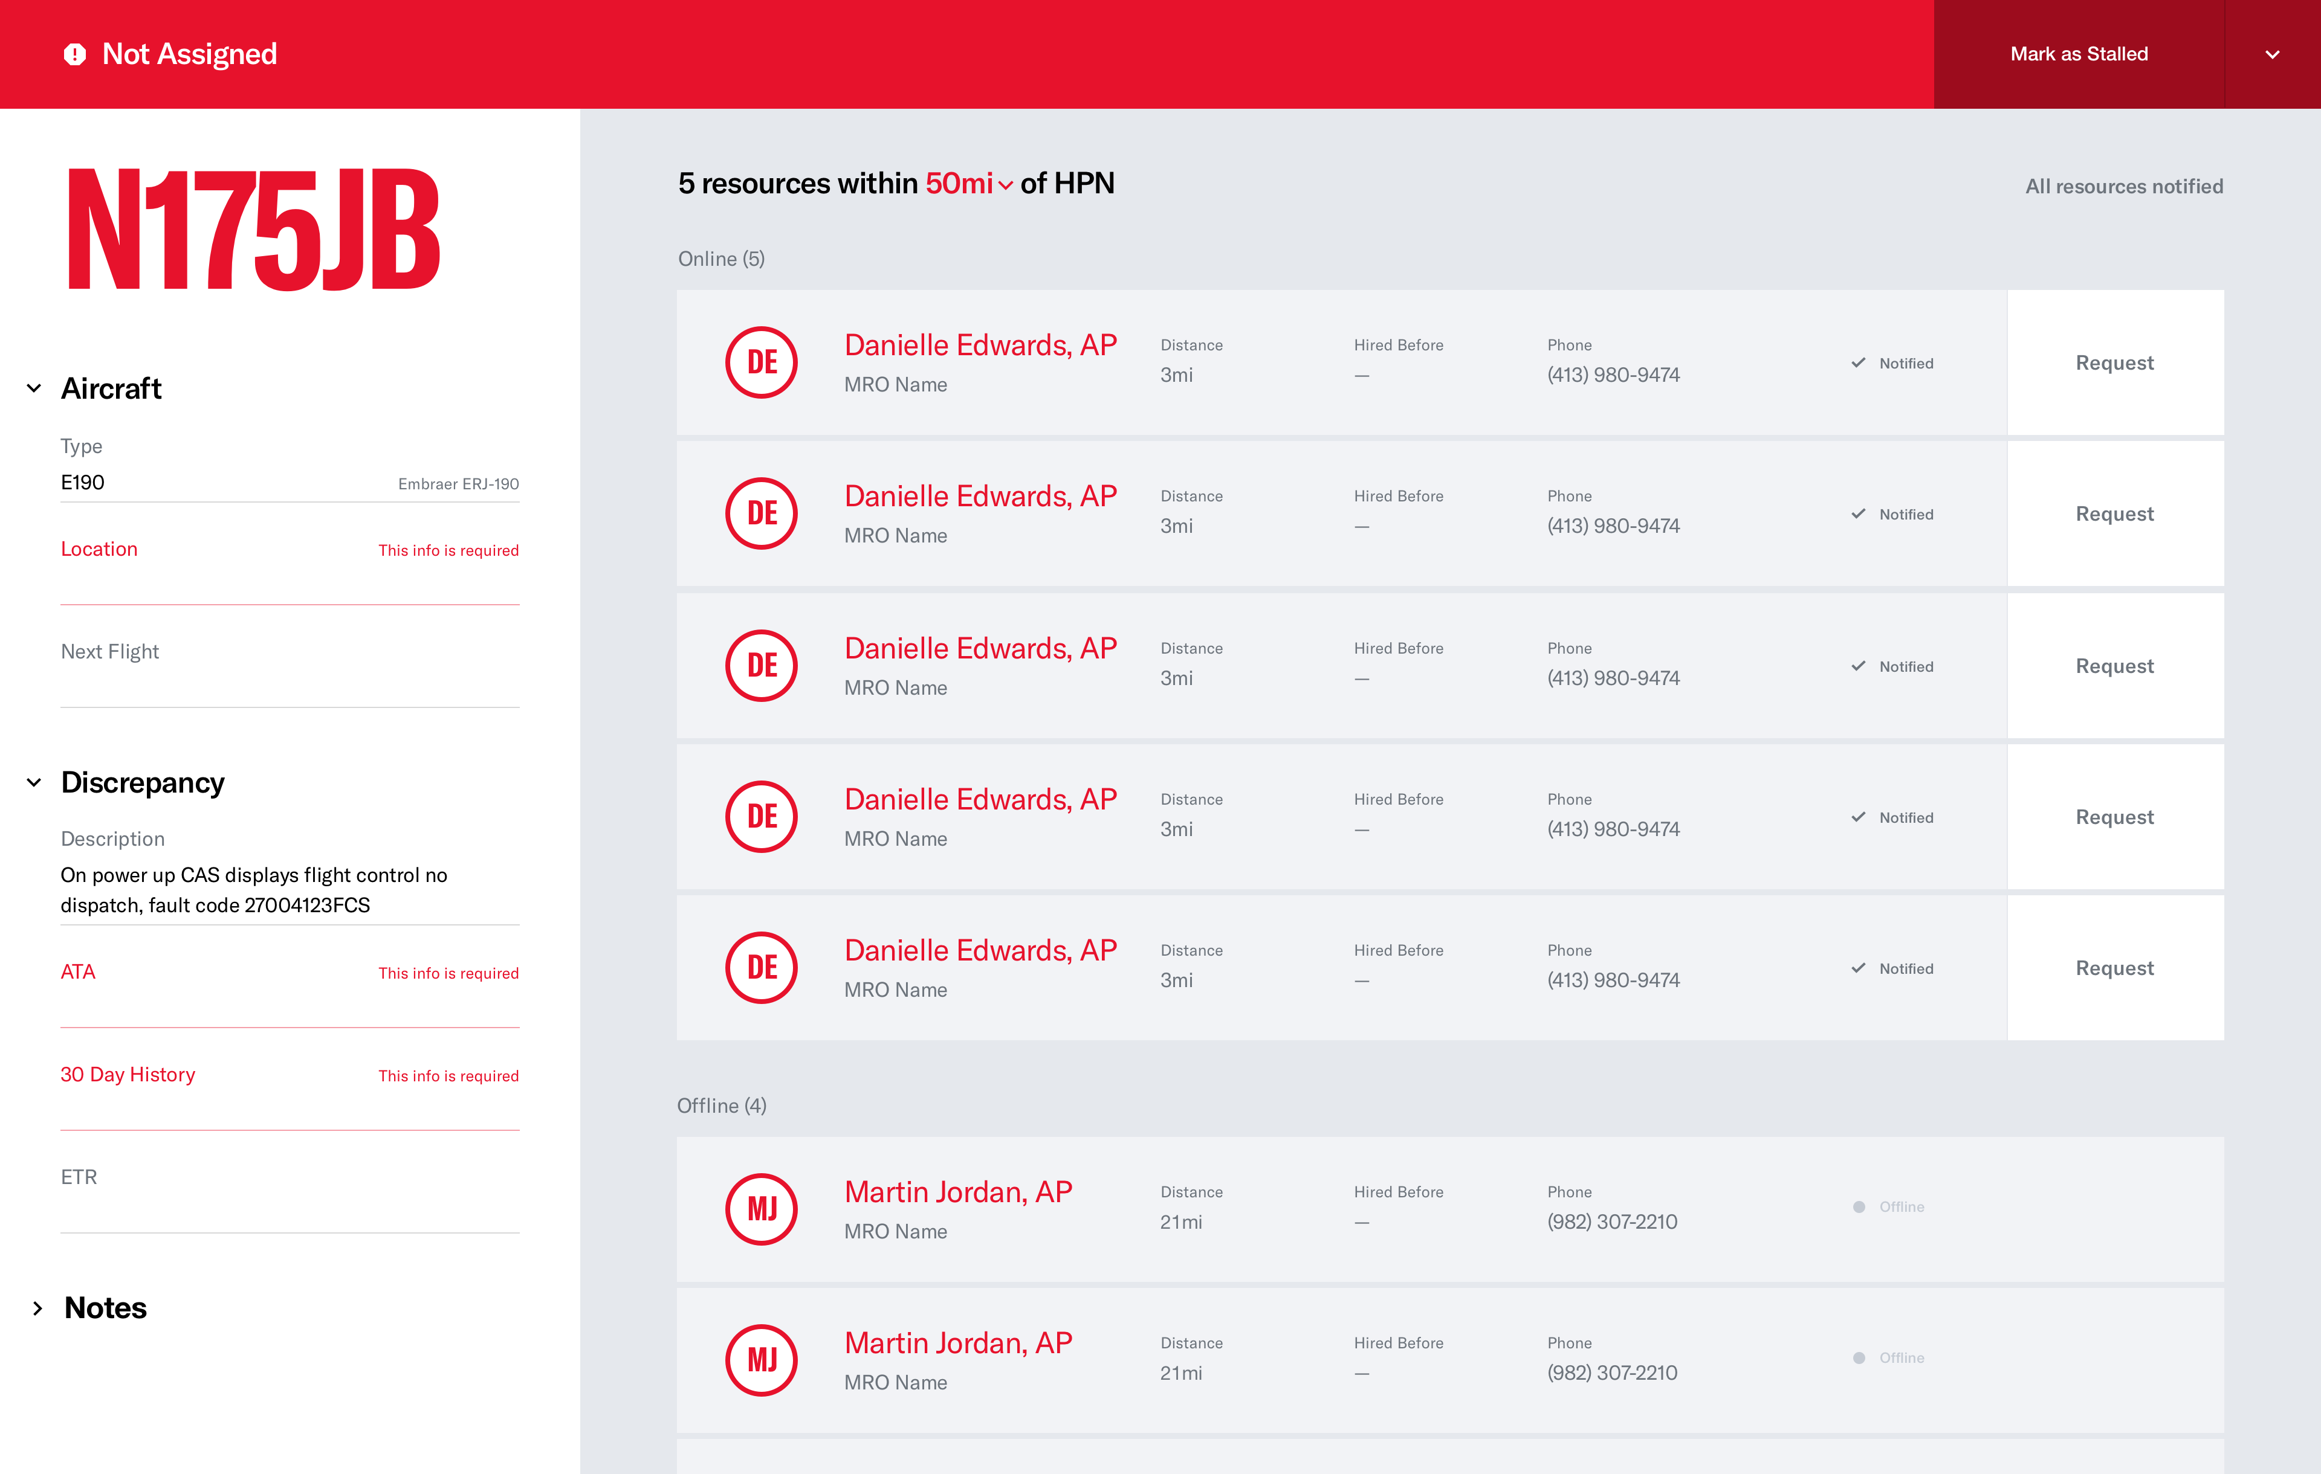Screen dimensions: 2321x1474
Task: Click first Danielle Edwards DE avatar
Action: pyautogui.click(x=760, y=362)
